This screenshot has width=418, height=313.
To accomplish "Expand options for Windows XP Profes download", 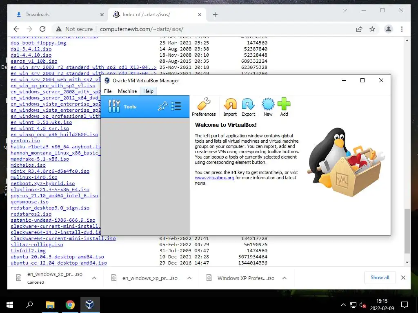I will [x=285, y=278].
